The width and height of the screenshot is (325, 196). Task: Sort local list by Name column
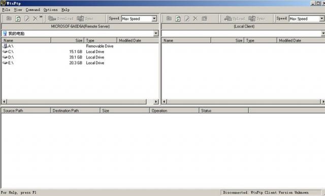tap(186, 41)
